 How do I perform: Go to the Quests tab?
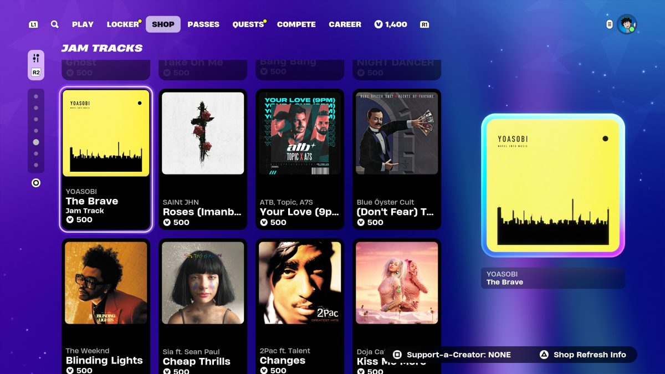[x=248, y=24]
